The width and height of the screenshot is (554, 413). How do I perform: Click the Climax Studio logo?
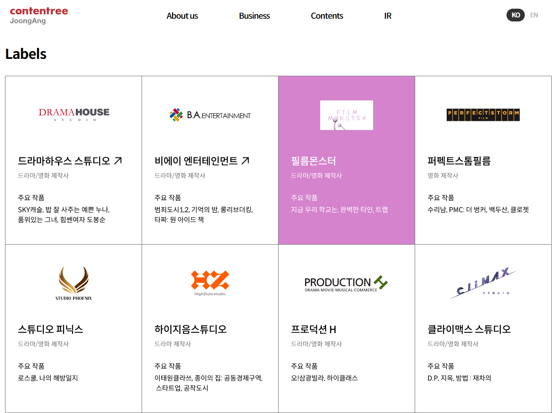483,283
